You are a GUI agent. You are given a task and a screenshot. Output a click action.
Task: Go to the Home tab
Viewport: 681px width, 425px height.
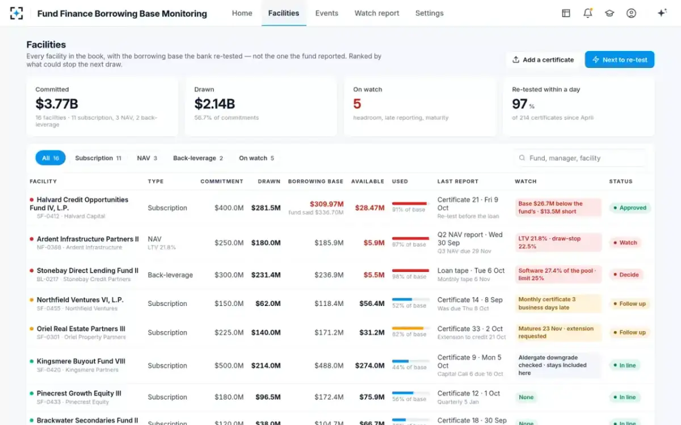242,13
